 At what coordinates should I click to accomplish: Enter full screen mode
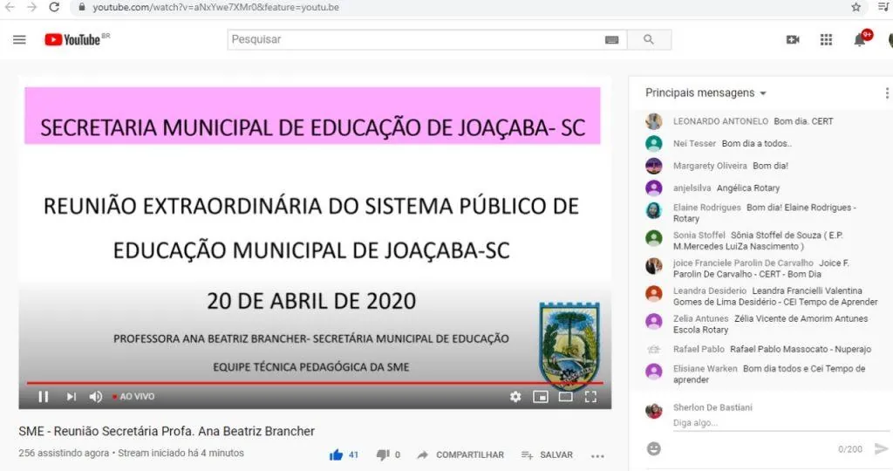click(x=590, y=396)
